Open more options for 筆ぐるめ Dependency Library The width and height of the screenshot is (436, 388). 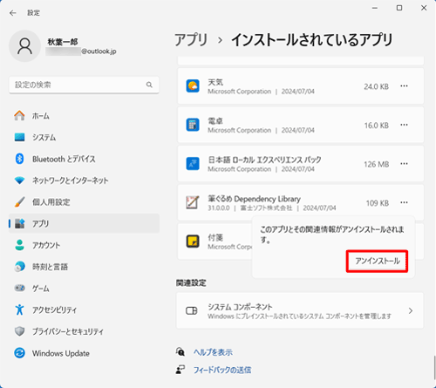[x=404, y=202]
